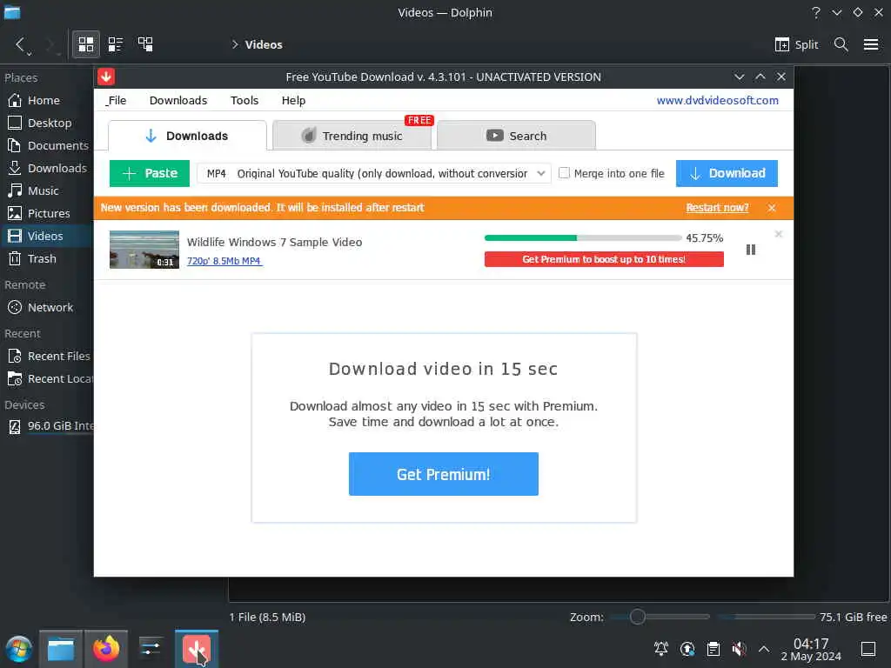
Task: Open Dolphin search
Action: 841,44
